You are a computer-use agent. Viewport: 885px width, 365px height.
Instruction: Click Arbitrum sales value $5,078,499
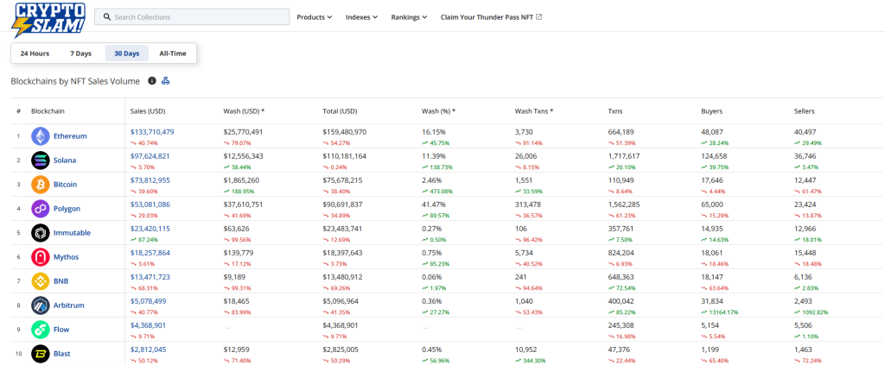coord(148,302)
